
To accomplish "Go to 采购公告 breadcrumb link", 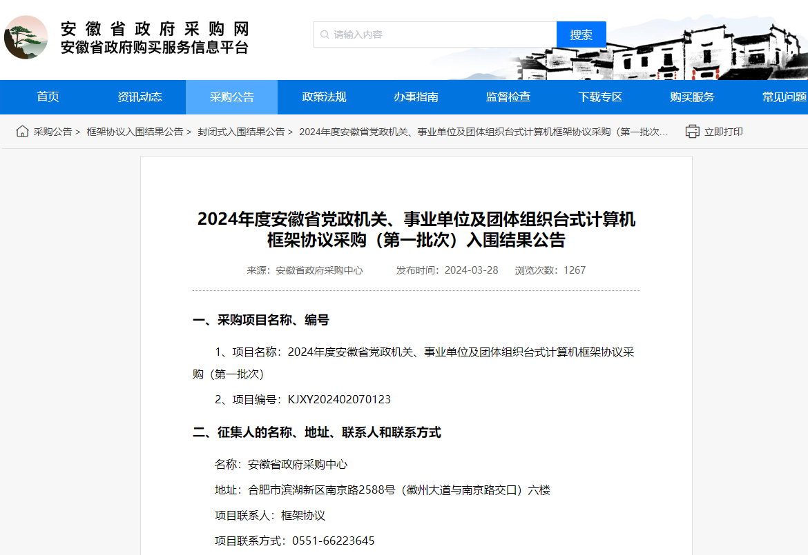I will click(x=52, y=132).
